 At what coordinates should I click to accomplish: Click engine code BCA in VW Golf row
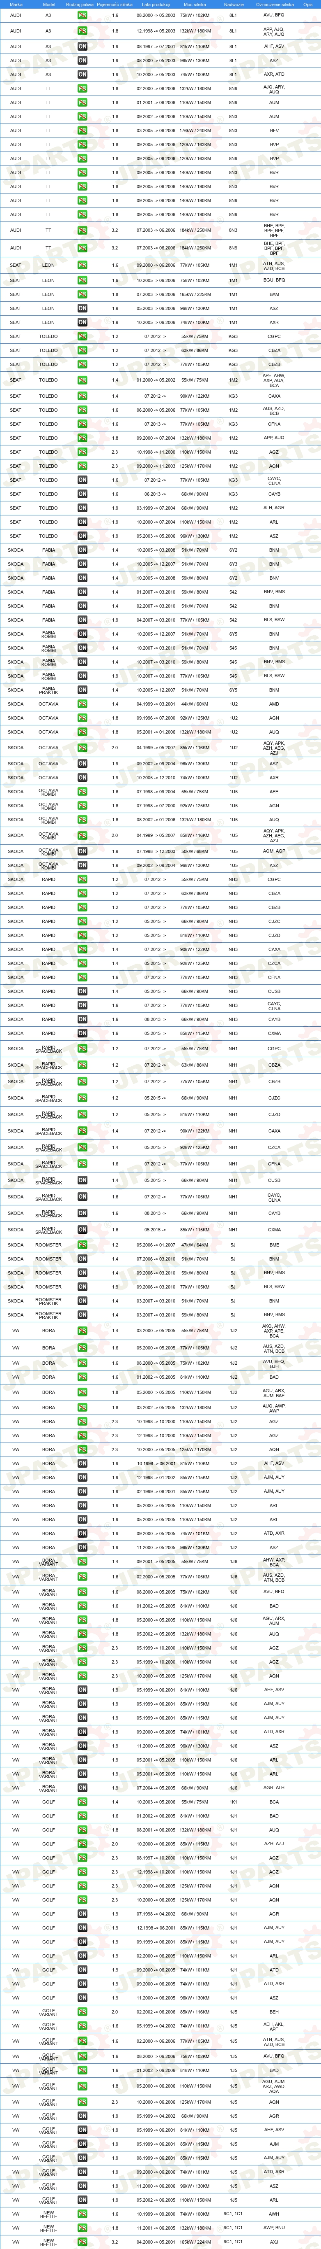point(274,1802)
